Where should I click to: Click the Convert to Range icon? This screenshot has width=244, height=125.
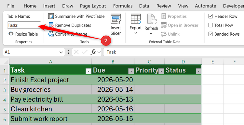click(x=51, y=34)
